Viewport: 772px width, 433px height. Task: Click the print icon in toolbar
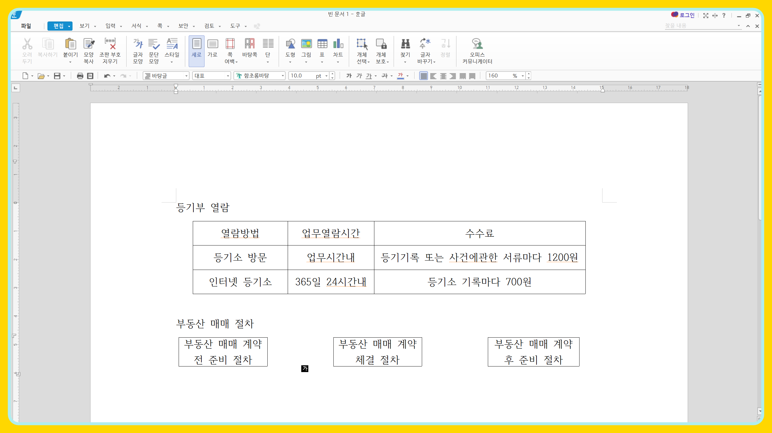(80, 76)
